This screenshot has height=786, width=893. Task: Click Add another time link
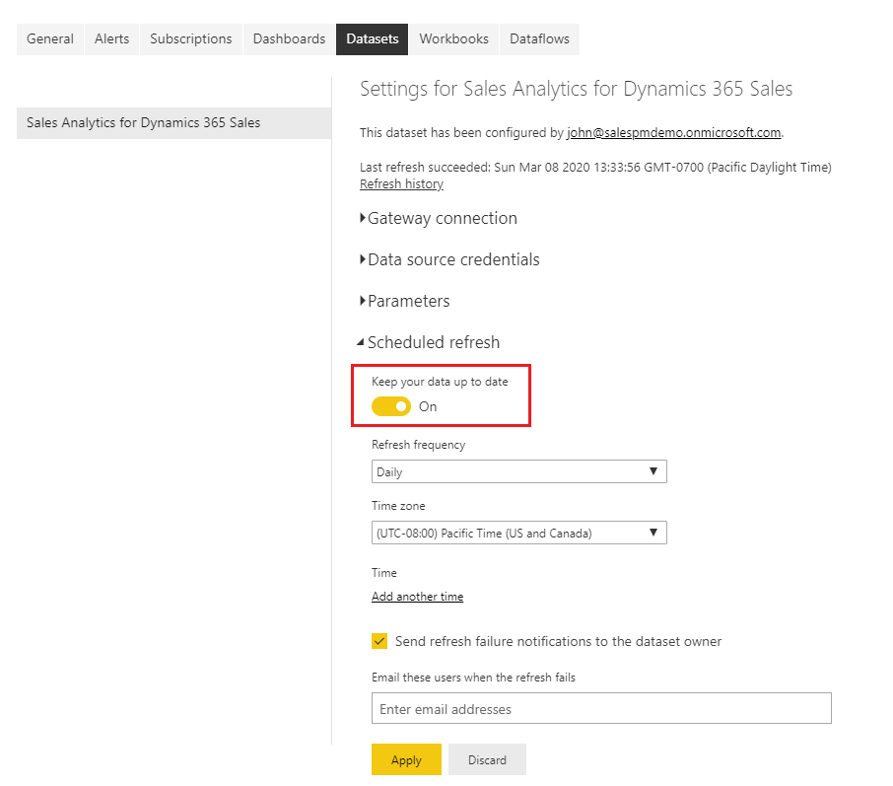(x=418, y=597)
